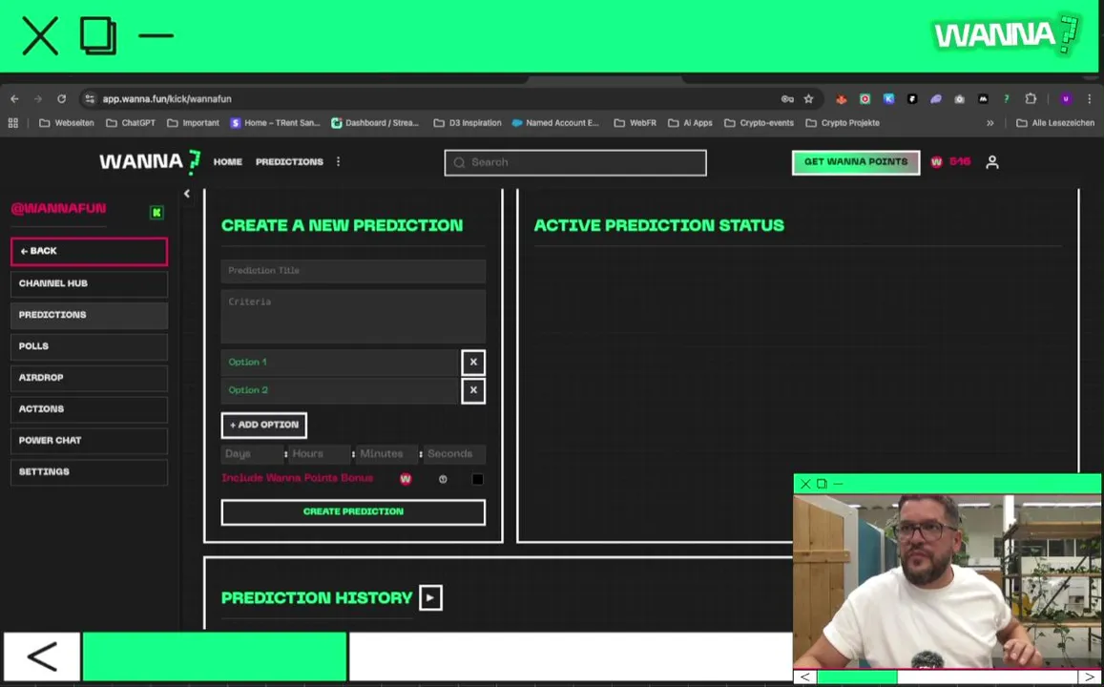Open the Chrome three-dot menu
This screenshot has width=1104, height=687.
click(x=1090, y=99)
